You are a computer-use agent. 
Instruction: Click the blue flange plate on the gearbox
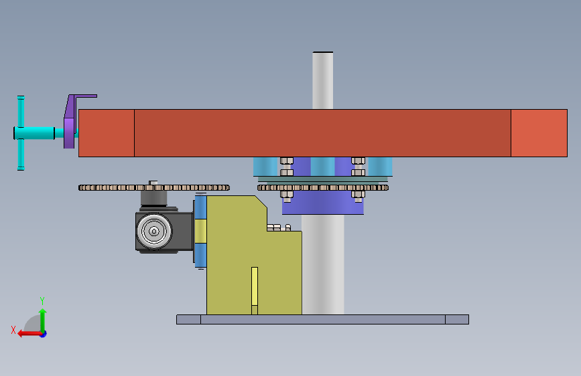[x=200, y=231]
